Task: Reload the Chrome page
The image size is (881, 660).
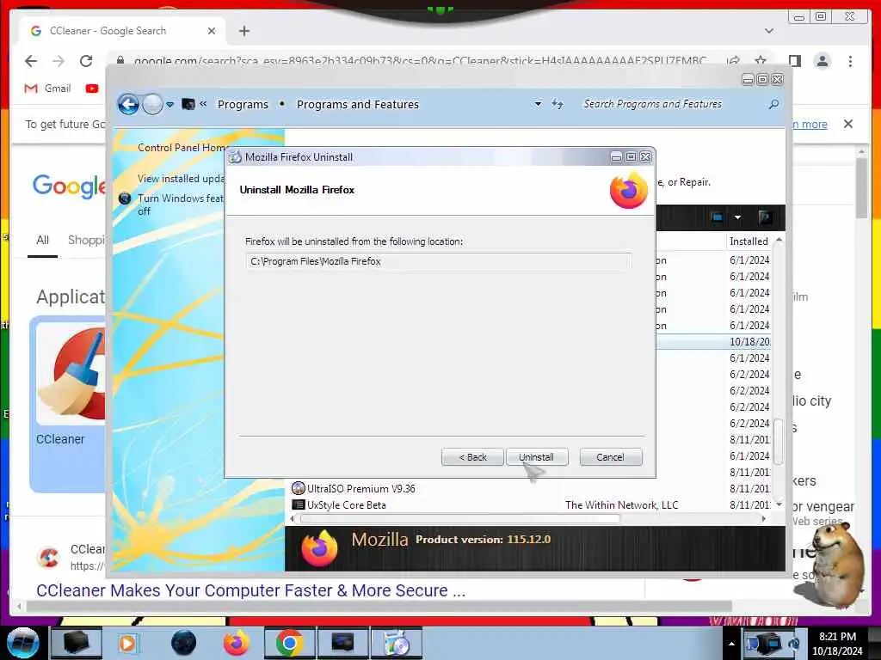Action: click(86, 61)
